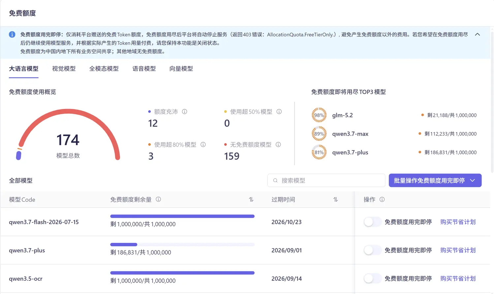Show info tooltip for 额度充沛

[185, 112]
